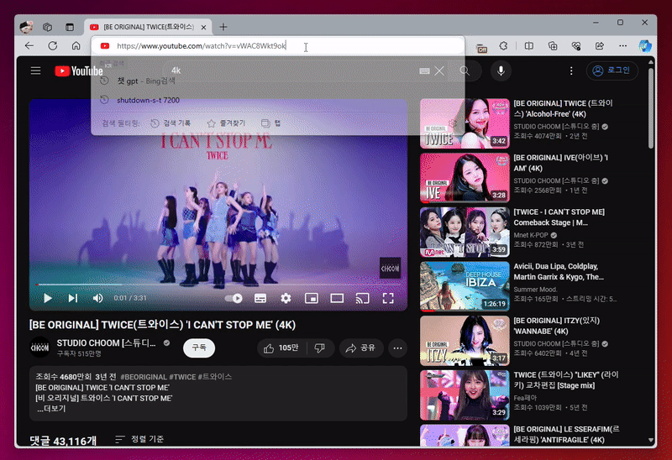Expand description with ...더보기
The image size is (672, 460).
coord(51,409)
